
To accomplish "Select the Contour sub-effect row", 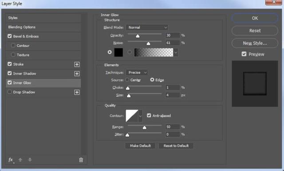I will pyautogui.click(x=43, y=45).
